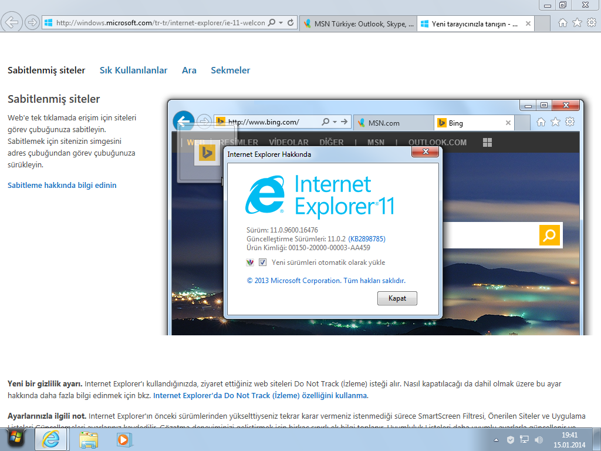Viewport: 601px width, 451px height.
Task: Open the Do Not Track (İzleme) feature link
Action: click(260, 396)
